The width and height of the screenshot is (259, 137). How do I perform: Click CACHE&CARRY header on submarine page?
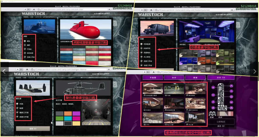(x=102, y=14)
